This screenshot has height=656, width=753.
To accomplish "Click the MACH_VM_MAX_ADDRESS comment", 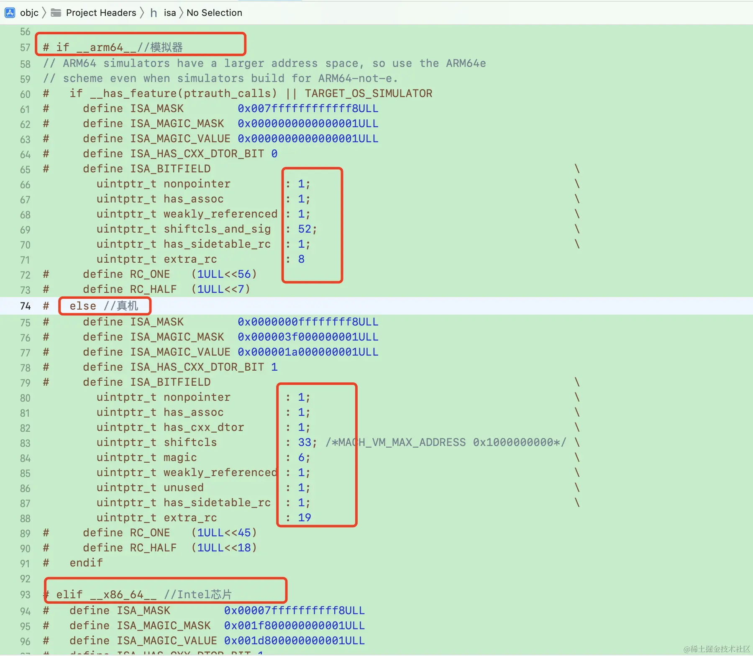I will 446,442.
